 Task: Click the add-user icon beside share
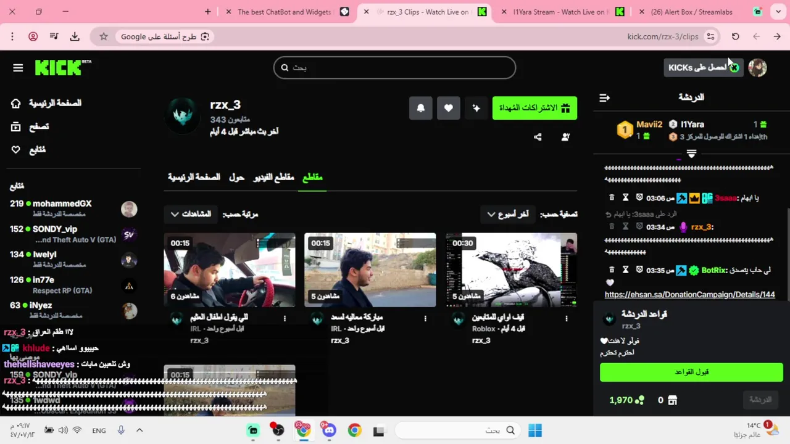(565, 137)
